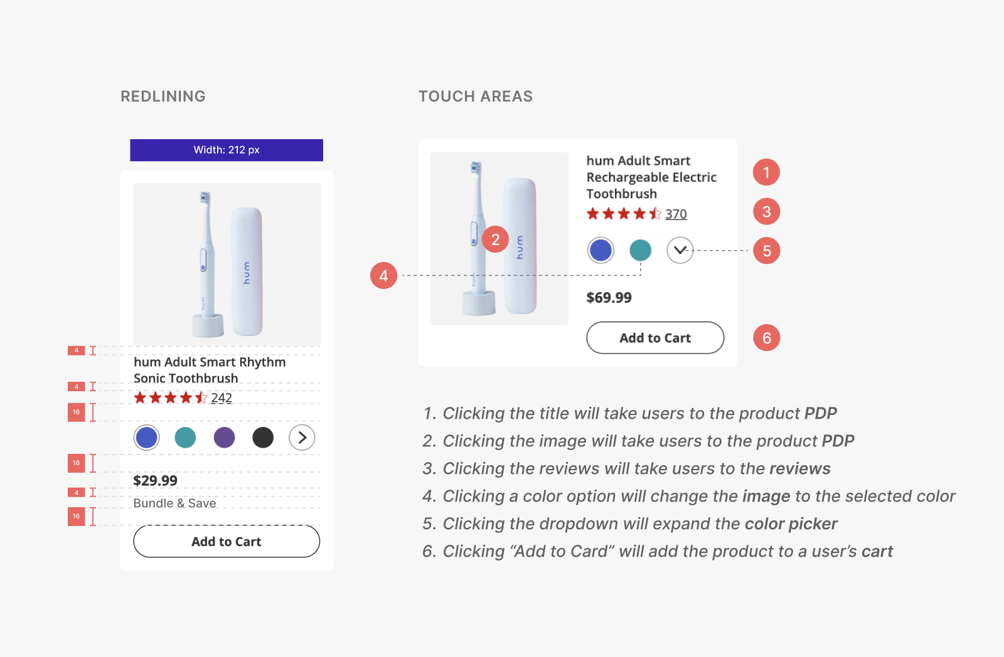Viewport: 1004px width, 657px height.
Task: Choose the purple color swatch
Action: [x=224, y=438]
